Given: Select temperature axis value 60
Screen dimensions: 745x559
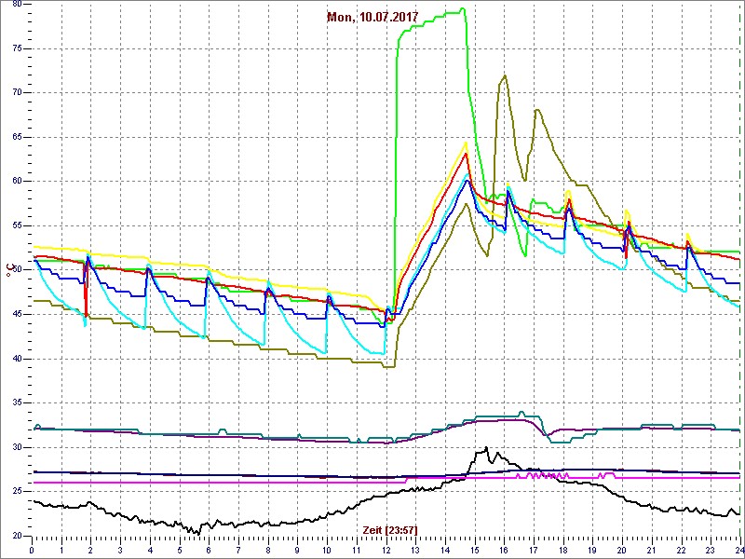Looking at the screenshot, I should (16, 182).
